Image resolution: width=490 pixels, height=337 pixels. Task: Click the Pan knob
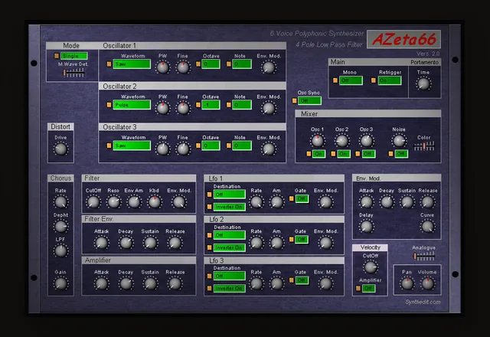(407, 283)
